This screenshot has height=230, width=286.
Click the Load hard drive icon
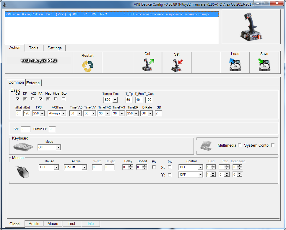(235, 65)
